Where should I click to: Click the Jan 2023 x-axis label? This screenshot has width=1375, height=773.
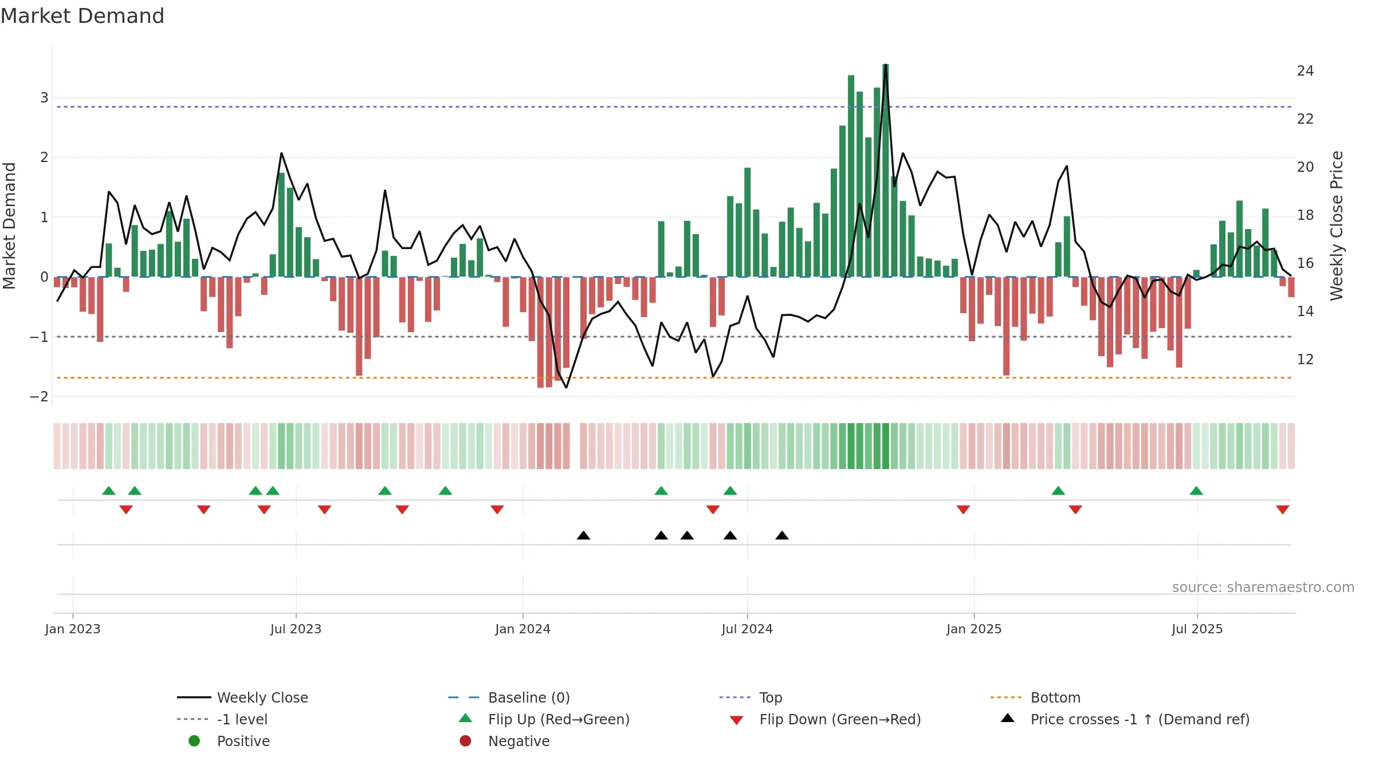(x=73, y=629)
